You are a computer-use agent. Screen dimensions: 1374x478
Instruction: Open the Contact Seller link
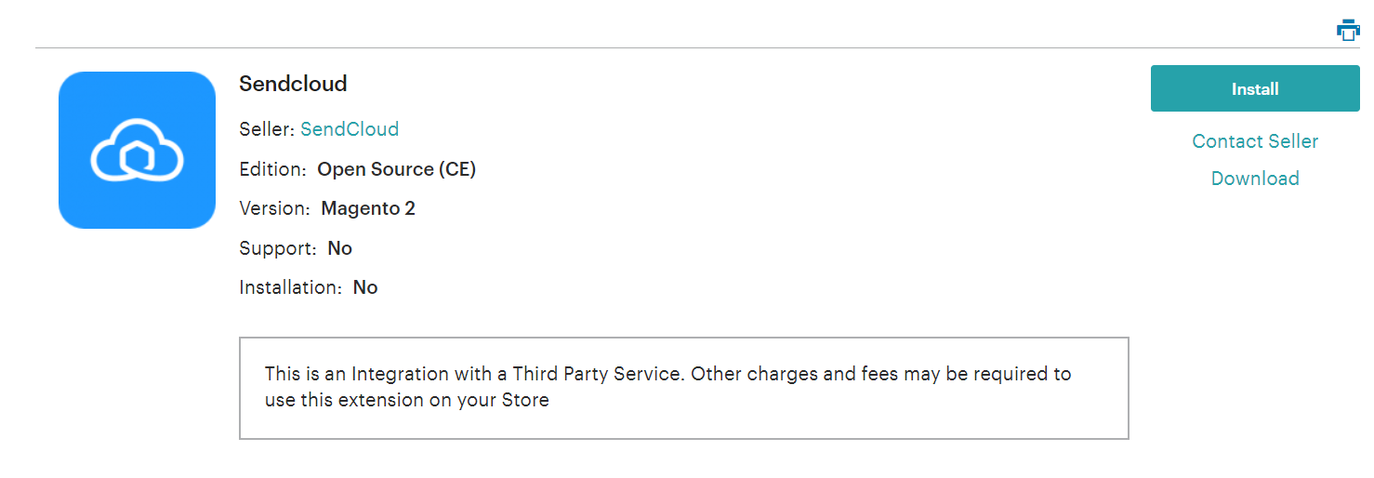pyautogui.click(x=1255, y=141)
